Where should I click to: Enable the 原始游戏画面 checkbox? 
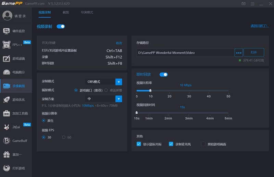(203, 144)
